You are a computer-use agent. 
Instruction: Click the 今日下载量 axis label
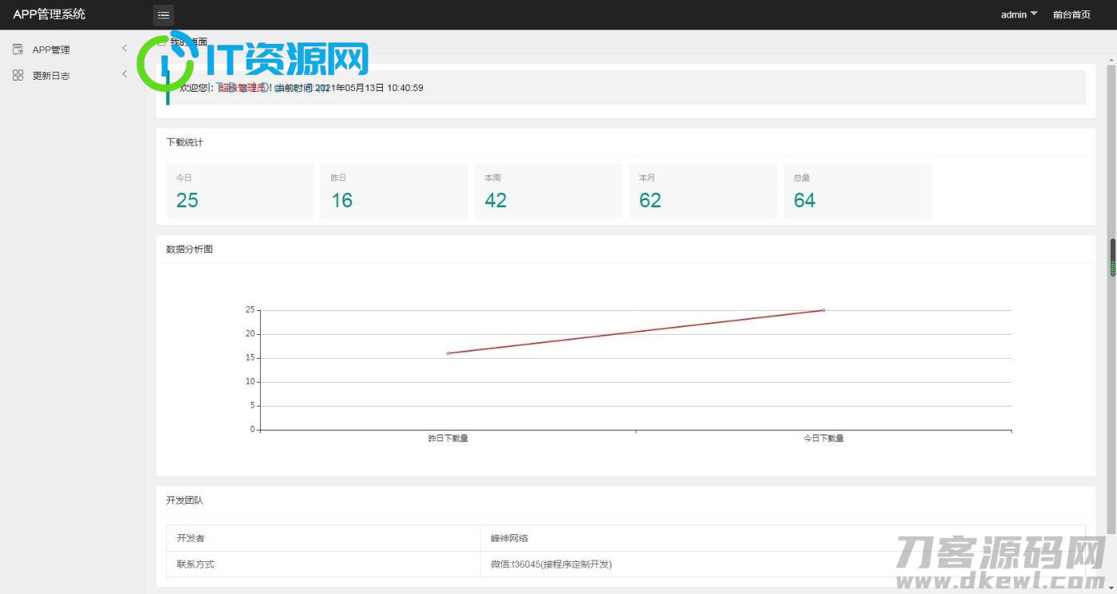(823, 439)
